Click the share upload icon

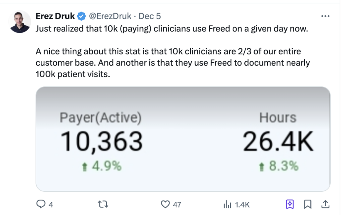pos(325,204)
